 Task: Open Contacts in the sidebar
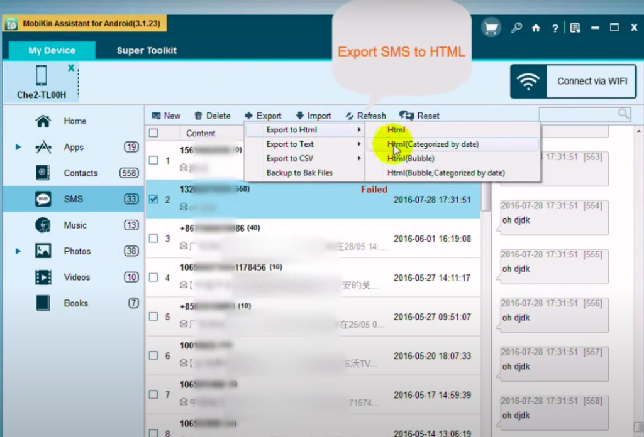[x=74, y=173]
